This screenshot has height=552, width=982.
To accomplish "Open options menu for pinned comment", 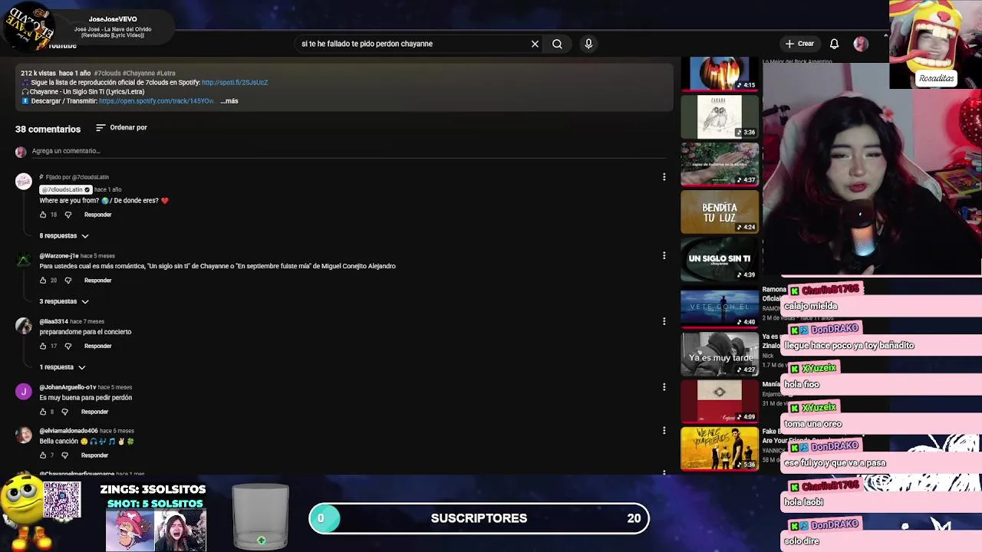I will pyautogui.click(x=664, y=177).
